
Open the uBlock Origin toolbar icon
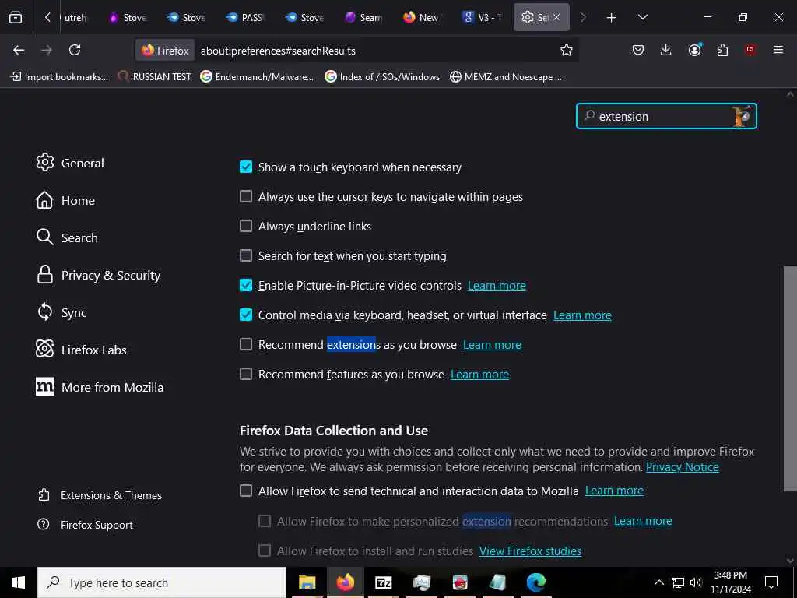[x=750, y=50]
